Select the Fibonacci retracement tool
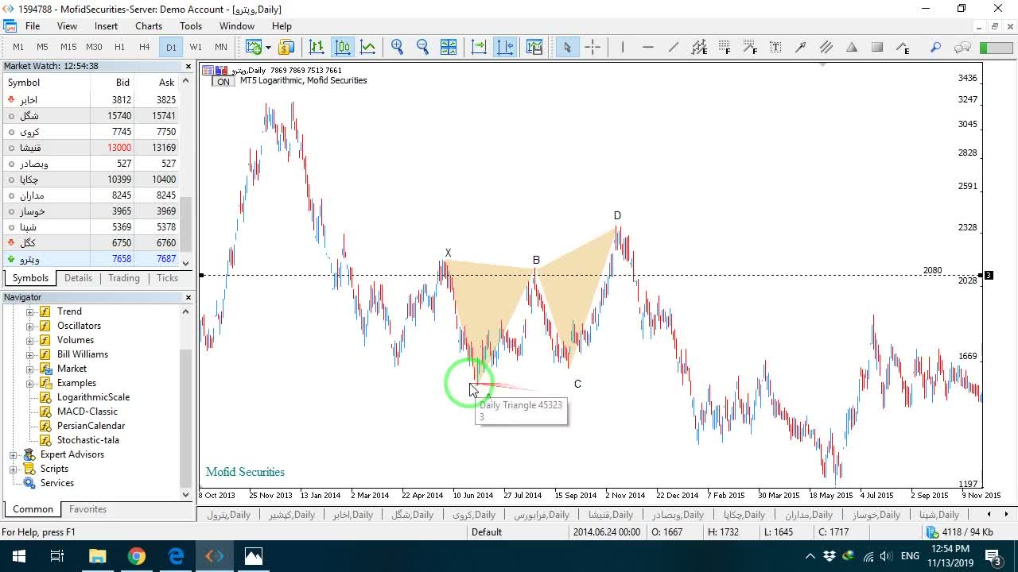The image size is (1018, 572). 725,47
